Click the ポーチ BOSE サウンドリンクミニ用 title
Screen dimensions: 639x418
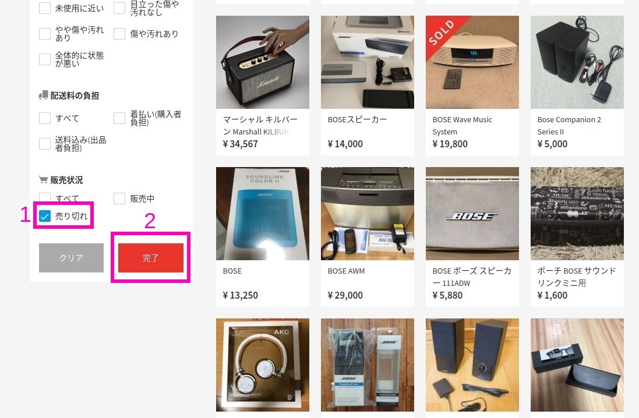click(577, 277)
